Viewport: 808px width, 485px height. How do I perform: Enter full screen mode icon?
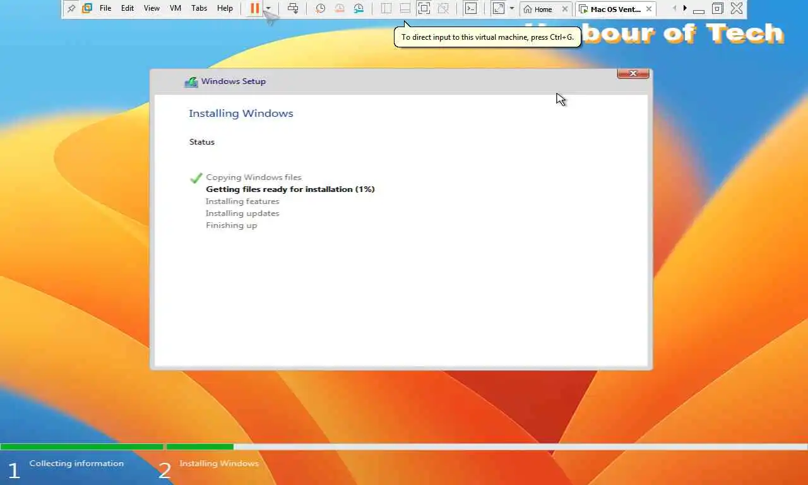click(424, 9)
